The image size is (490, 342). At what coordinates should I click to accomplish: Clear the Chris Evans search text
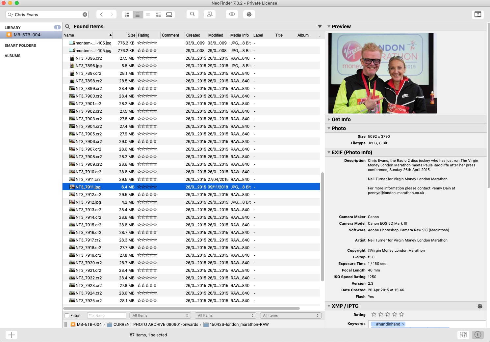pyautogui.click(x=85, y=14)
